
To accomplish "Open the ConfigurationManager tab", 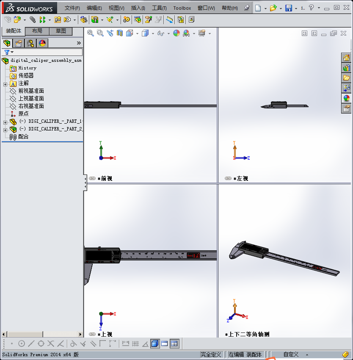I will (x=30, y=43).
